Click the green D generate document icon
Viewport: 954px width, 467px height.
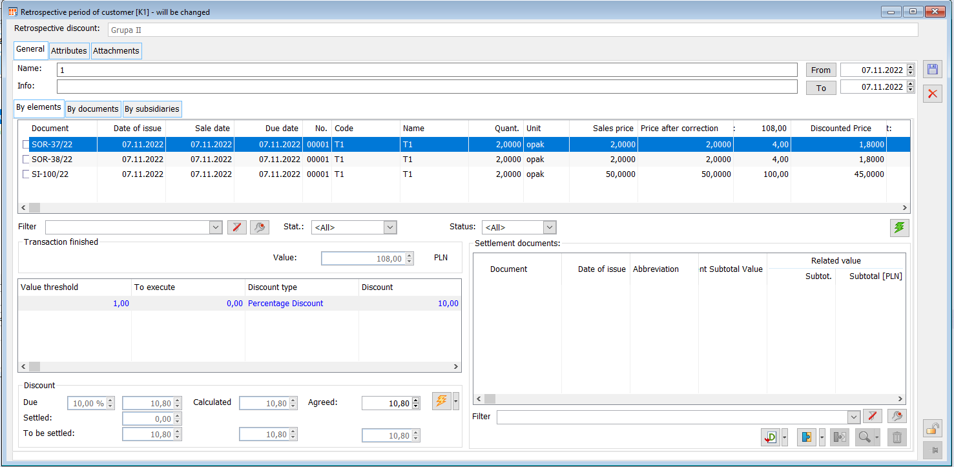(771, 437)
